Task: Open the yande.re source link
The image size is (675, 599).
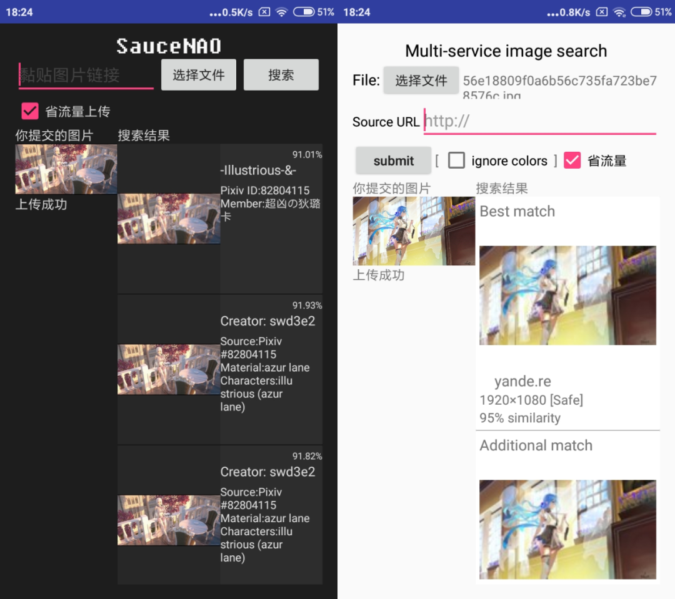Action: click(522, 381)
